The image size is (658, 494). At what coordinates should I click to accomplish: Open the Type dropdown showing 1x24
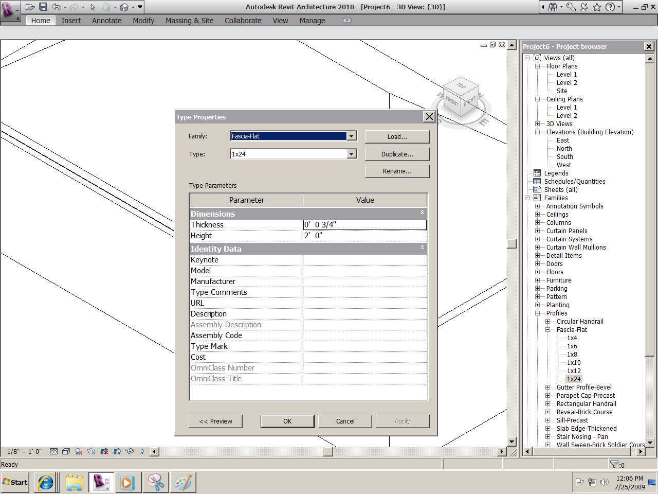click(x=352, y=154)
